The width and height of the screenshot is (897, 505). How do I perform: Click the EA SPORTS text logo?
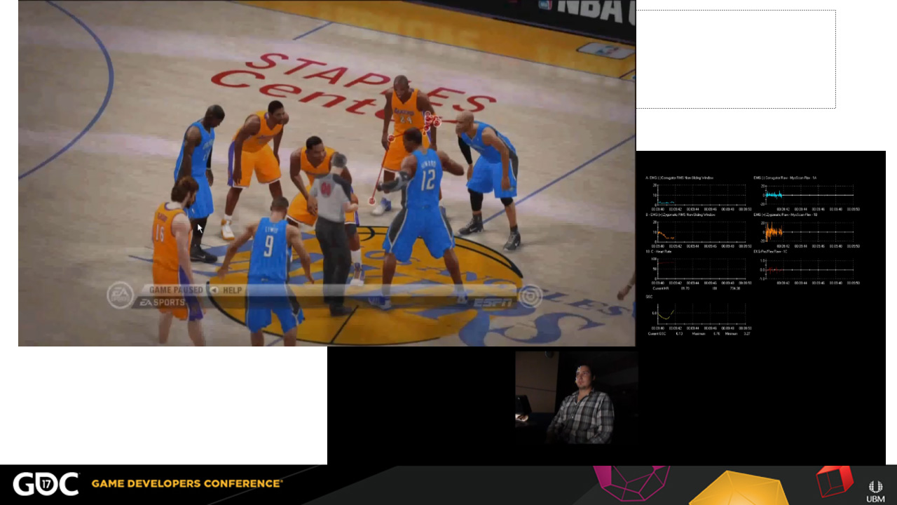(x=161, y=302)
